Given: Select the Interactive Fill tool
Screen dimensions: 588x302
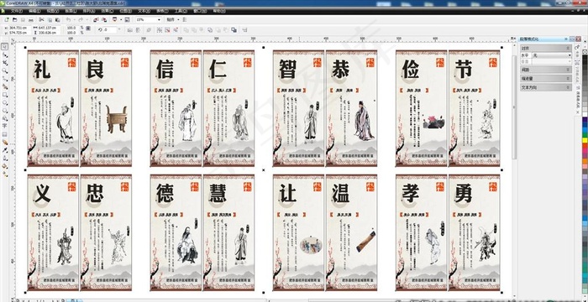Looking at the screenshot, I should click(5, 174).
